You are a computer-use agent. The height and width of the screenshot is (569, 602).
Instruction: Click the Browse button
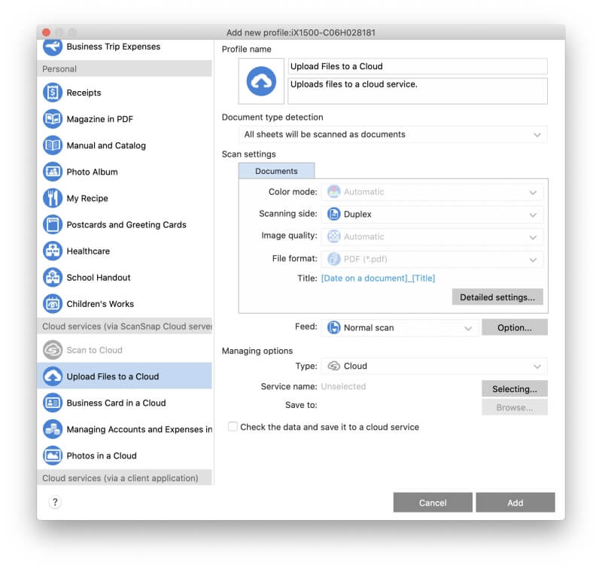[515, 407]
